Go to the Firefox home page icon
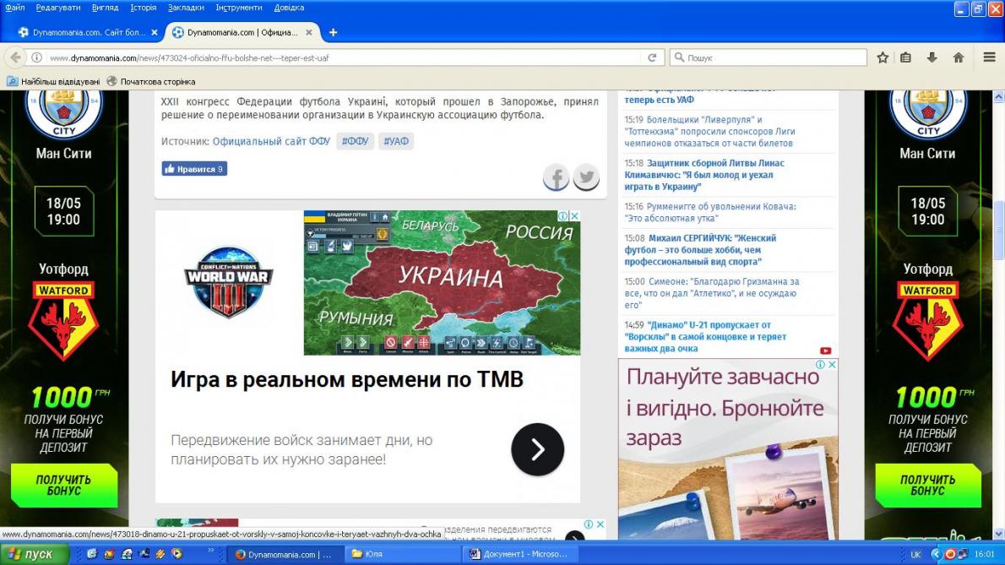This screenshot has width=1005, height=565. (x=959, y=57)
